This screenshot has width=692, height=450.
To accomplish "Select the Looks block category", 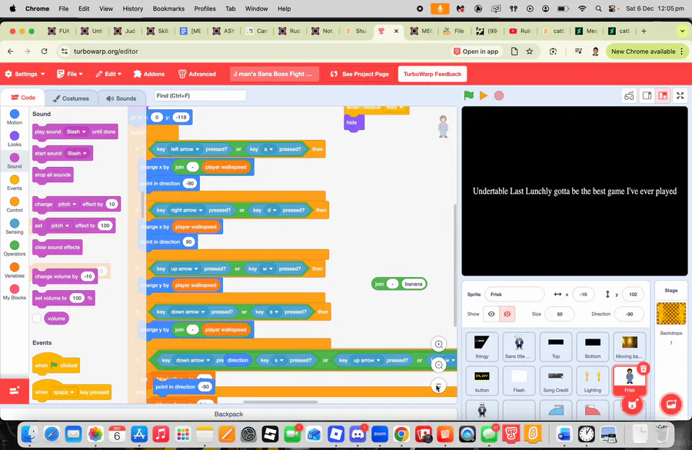I will coord(15,138).
